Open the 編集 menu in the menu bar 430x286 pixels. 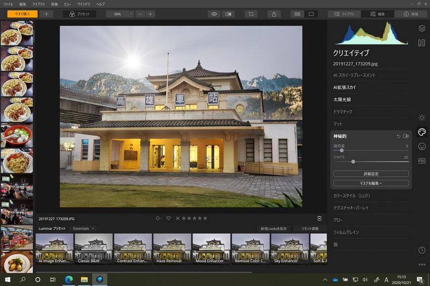[x=23, y=4]
